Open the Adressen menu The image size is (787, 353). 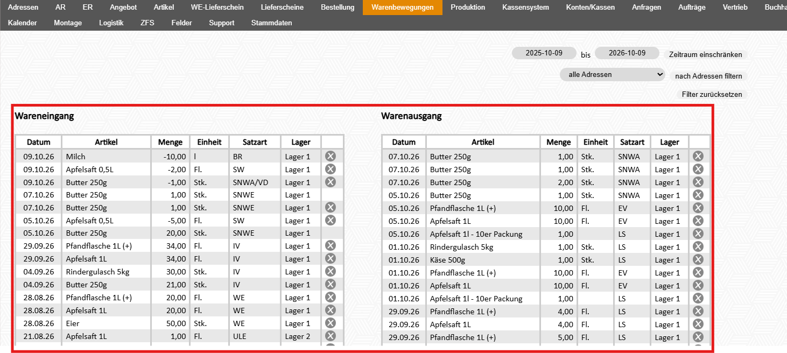tap(24, 8)
